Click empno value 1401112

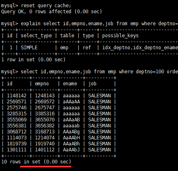45,150
